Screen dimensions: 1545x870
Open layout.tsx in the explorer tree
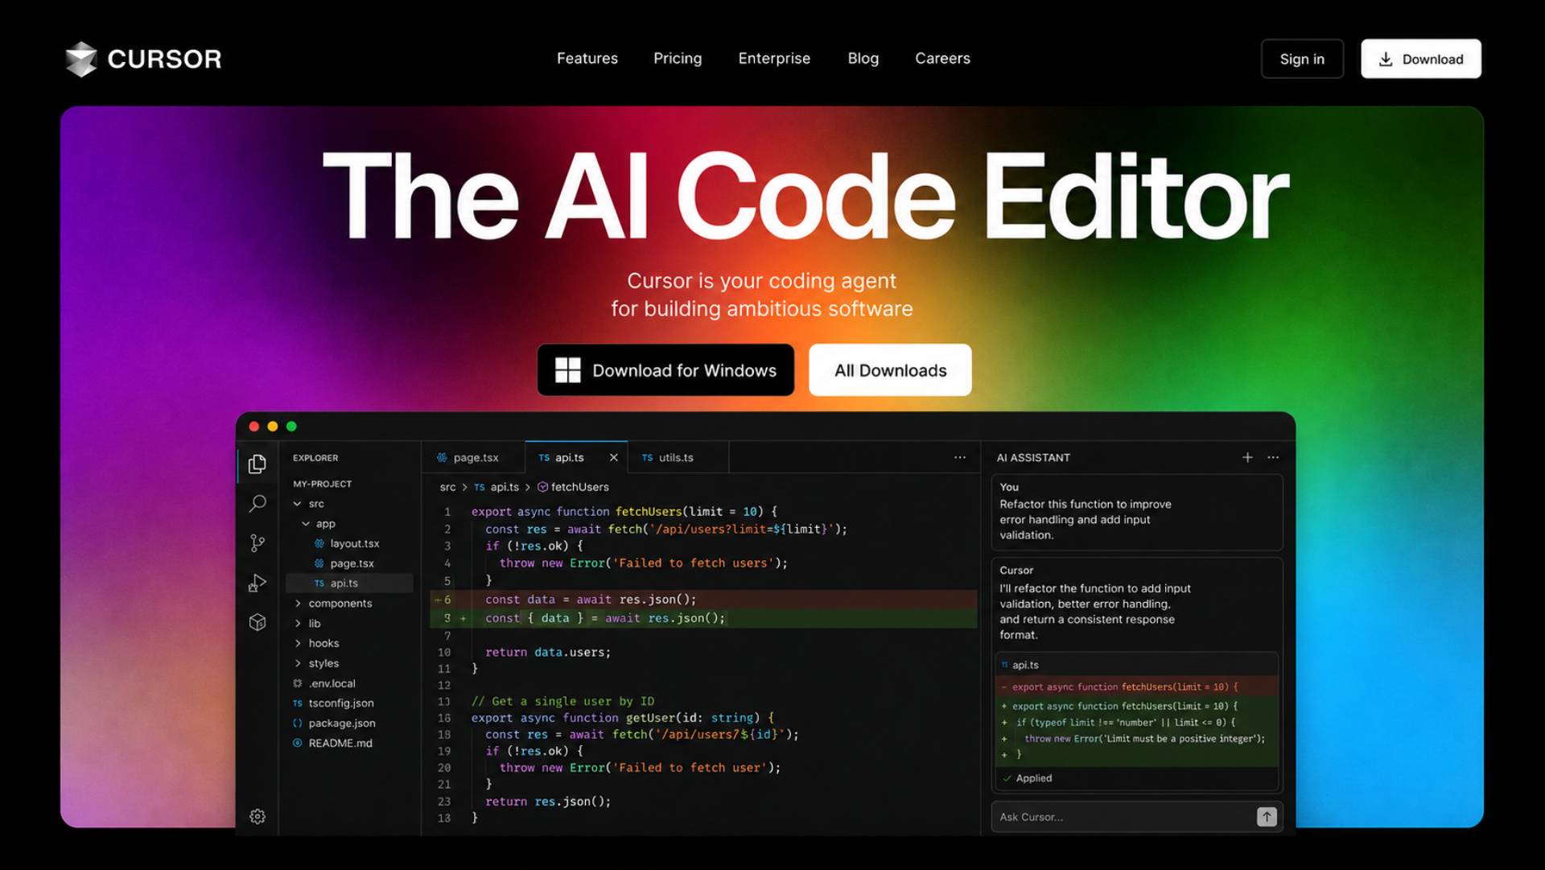pos(354,543)
